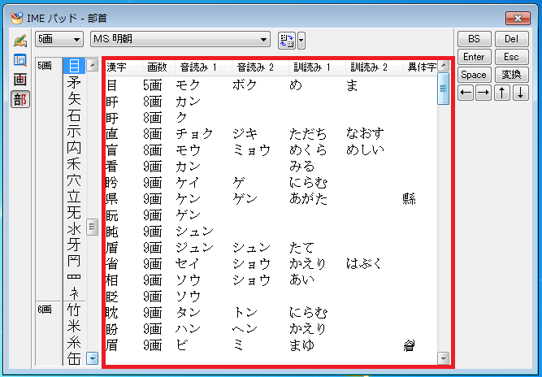Toggle the detailed list view icon
This screenshot has width=542, height=377.
[287, 41]
